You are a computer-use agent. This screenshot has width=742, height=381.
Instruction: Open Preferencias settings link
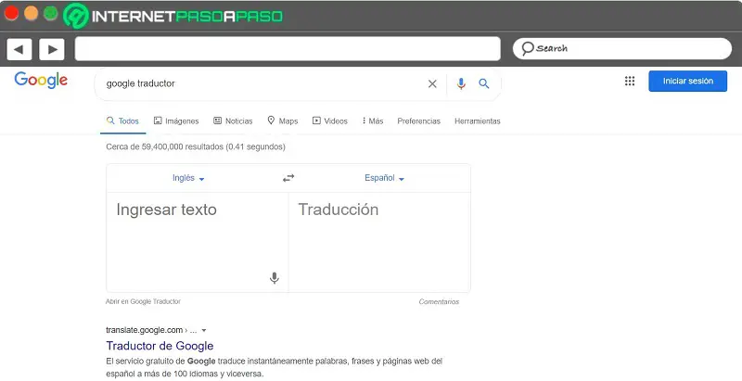[x=419, y=121]
